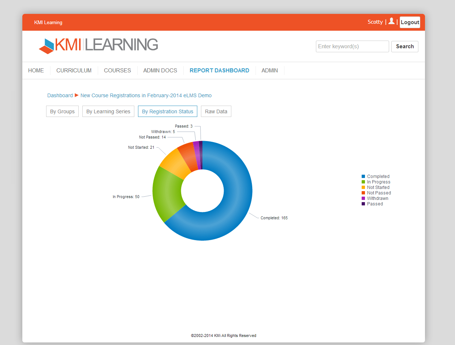Switch to the By Groups view

62,111
